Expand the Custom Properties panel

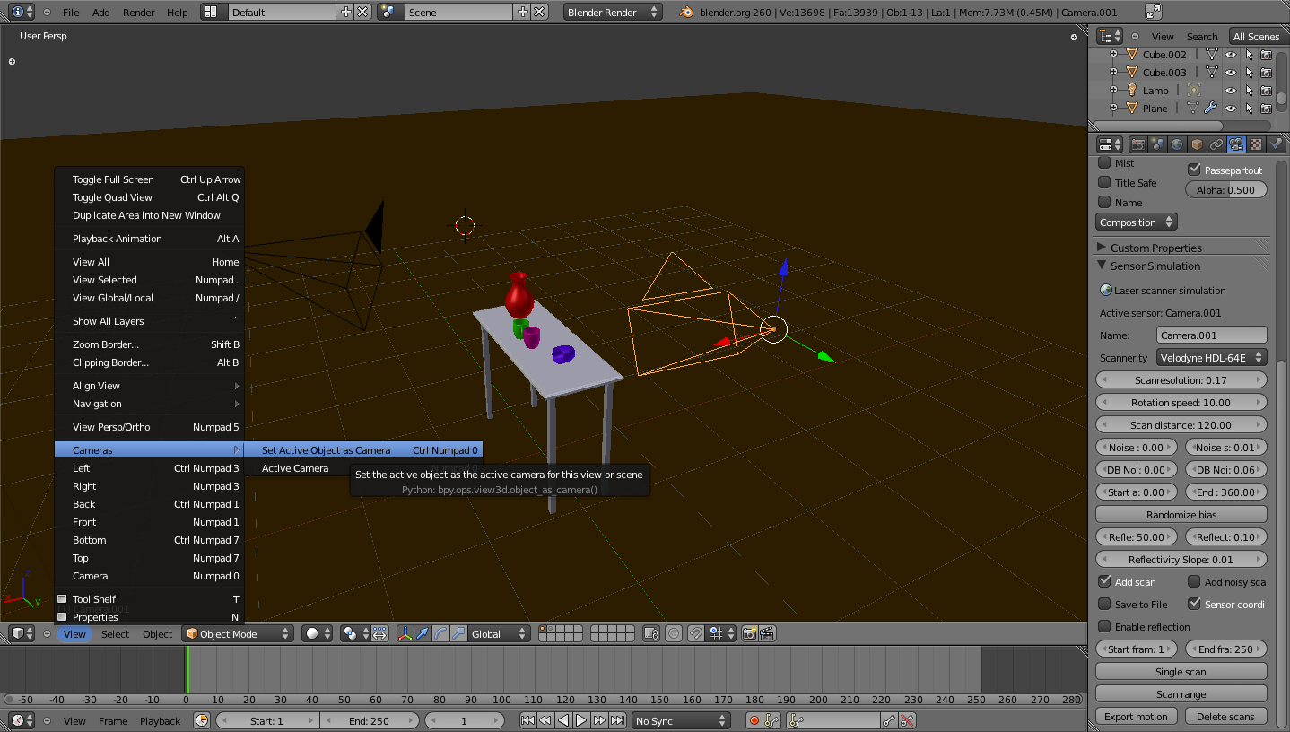tap(1102, 248)
